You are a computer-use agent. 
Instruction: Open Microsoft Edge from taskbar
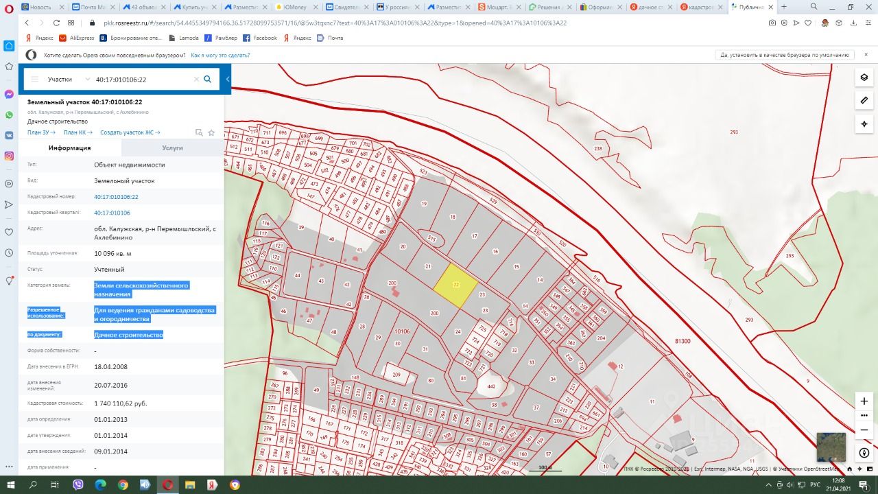(100, 484)
